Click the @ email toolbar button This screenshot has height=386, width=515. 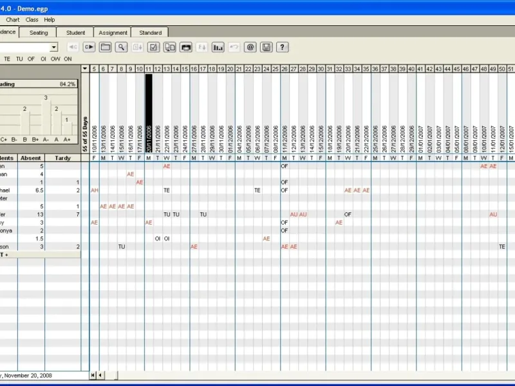tap(250, 47)
